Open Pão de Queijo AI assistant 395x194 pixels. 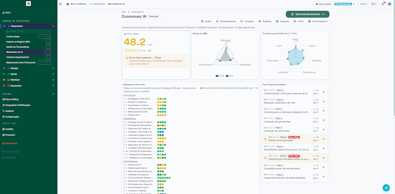coord(318,22)
